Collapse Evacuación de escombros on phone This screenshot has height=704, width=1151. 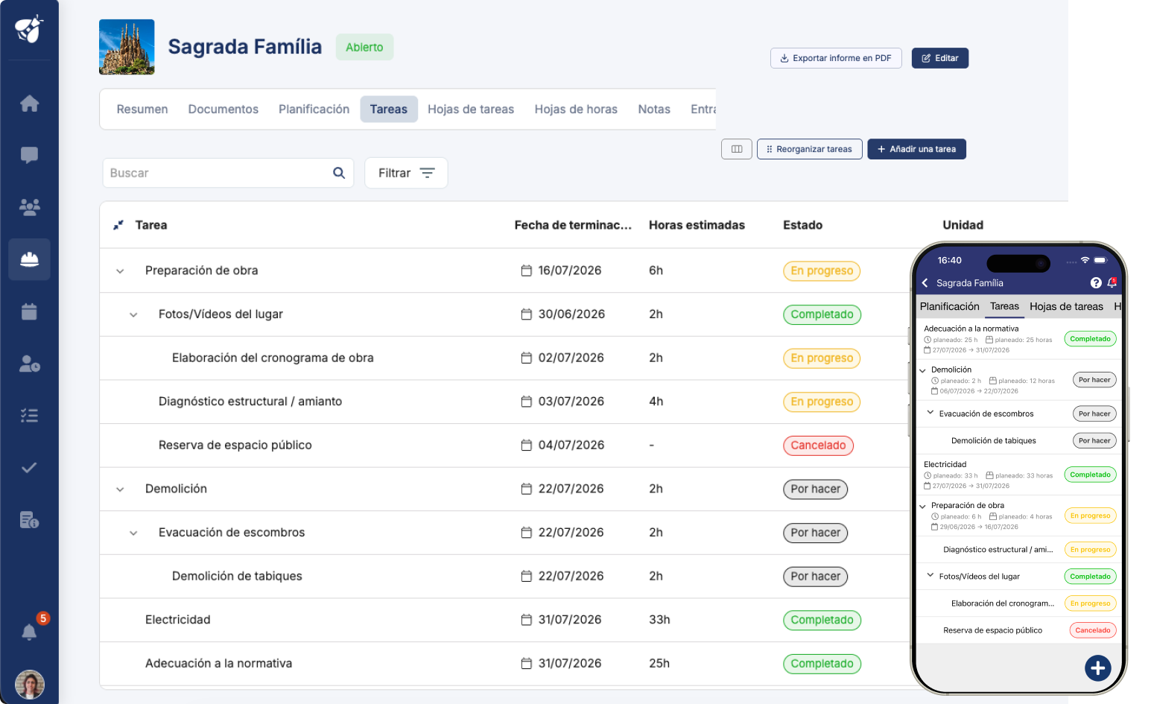(930, 413)
